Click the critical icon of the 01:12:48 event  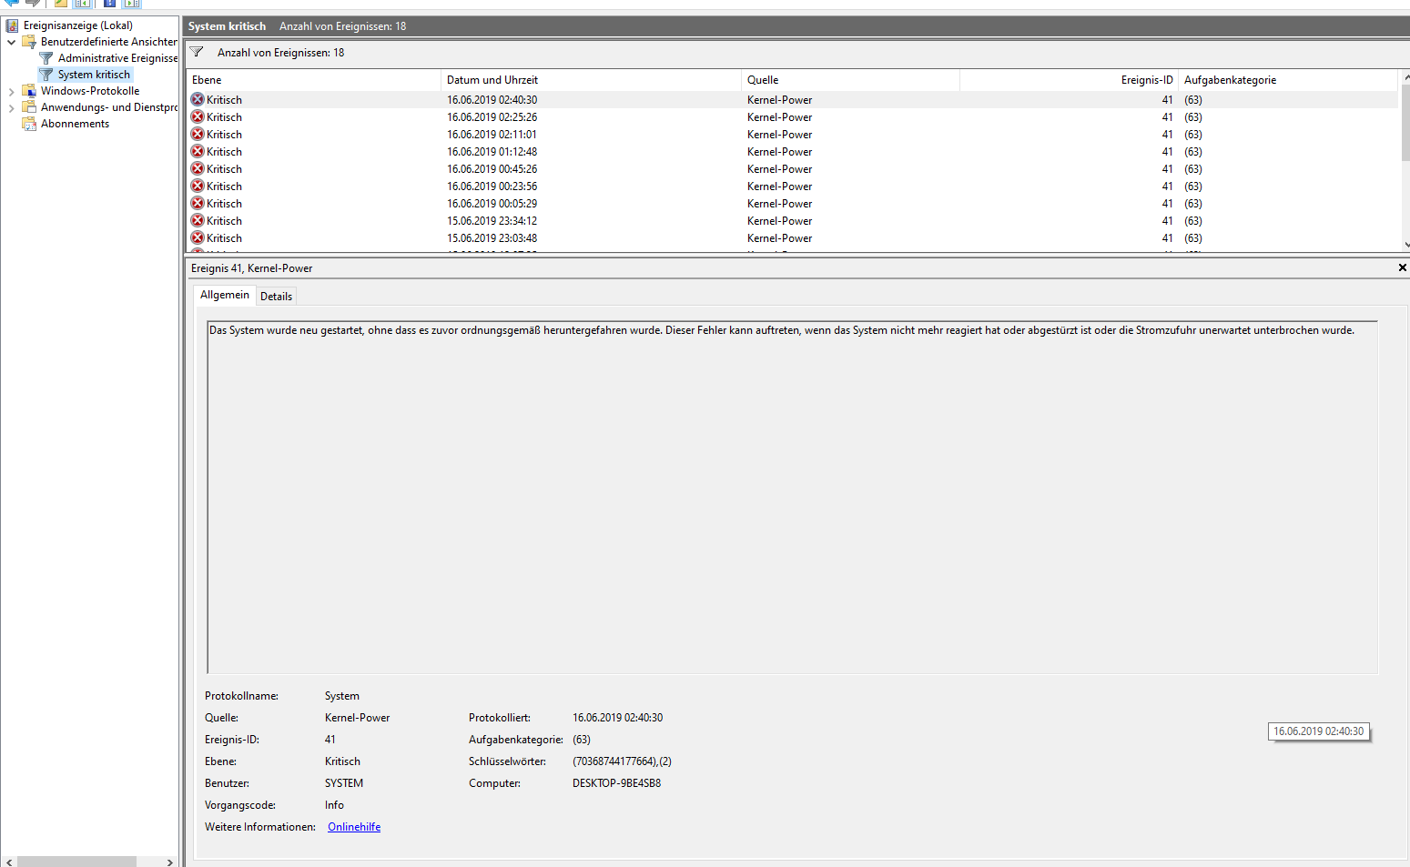[198, 151]
